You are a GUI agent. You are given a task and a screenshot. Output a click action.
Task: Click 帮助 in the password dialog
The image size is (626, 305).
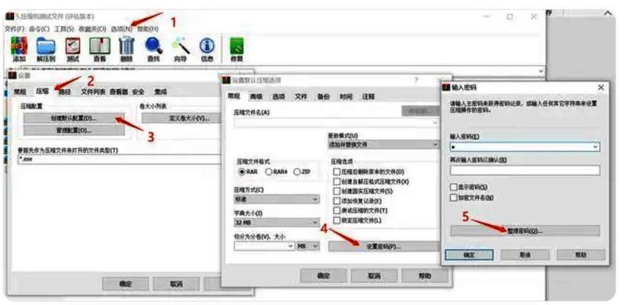point(581,255)
